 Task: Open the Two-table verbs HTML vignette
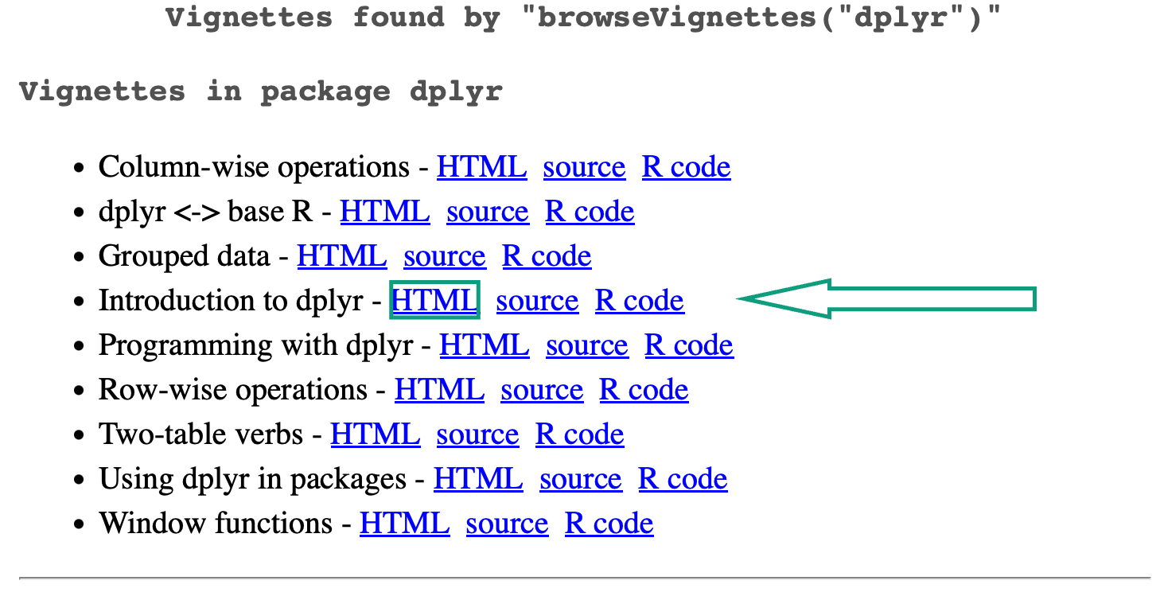[x=376, y=434]
